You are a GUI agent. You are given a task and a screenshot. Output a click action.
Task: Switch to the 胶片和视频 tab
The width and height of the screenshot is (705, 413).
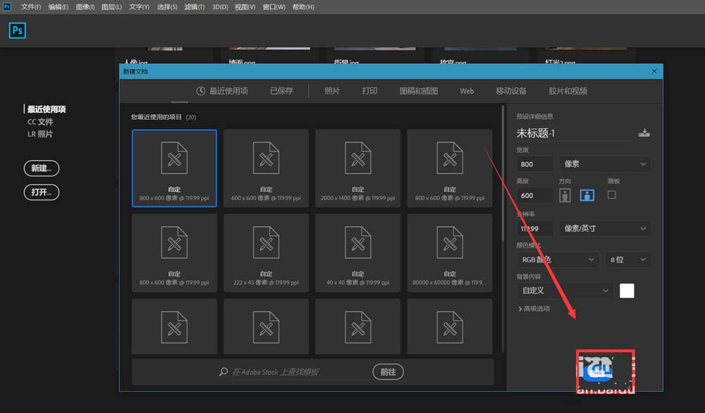(568, 91)
